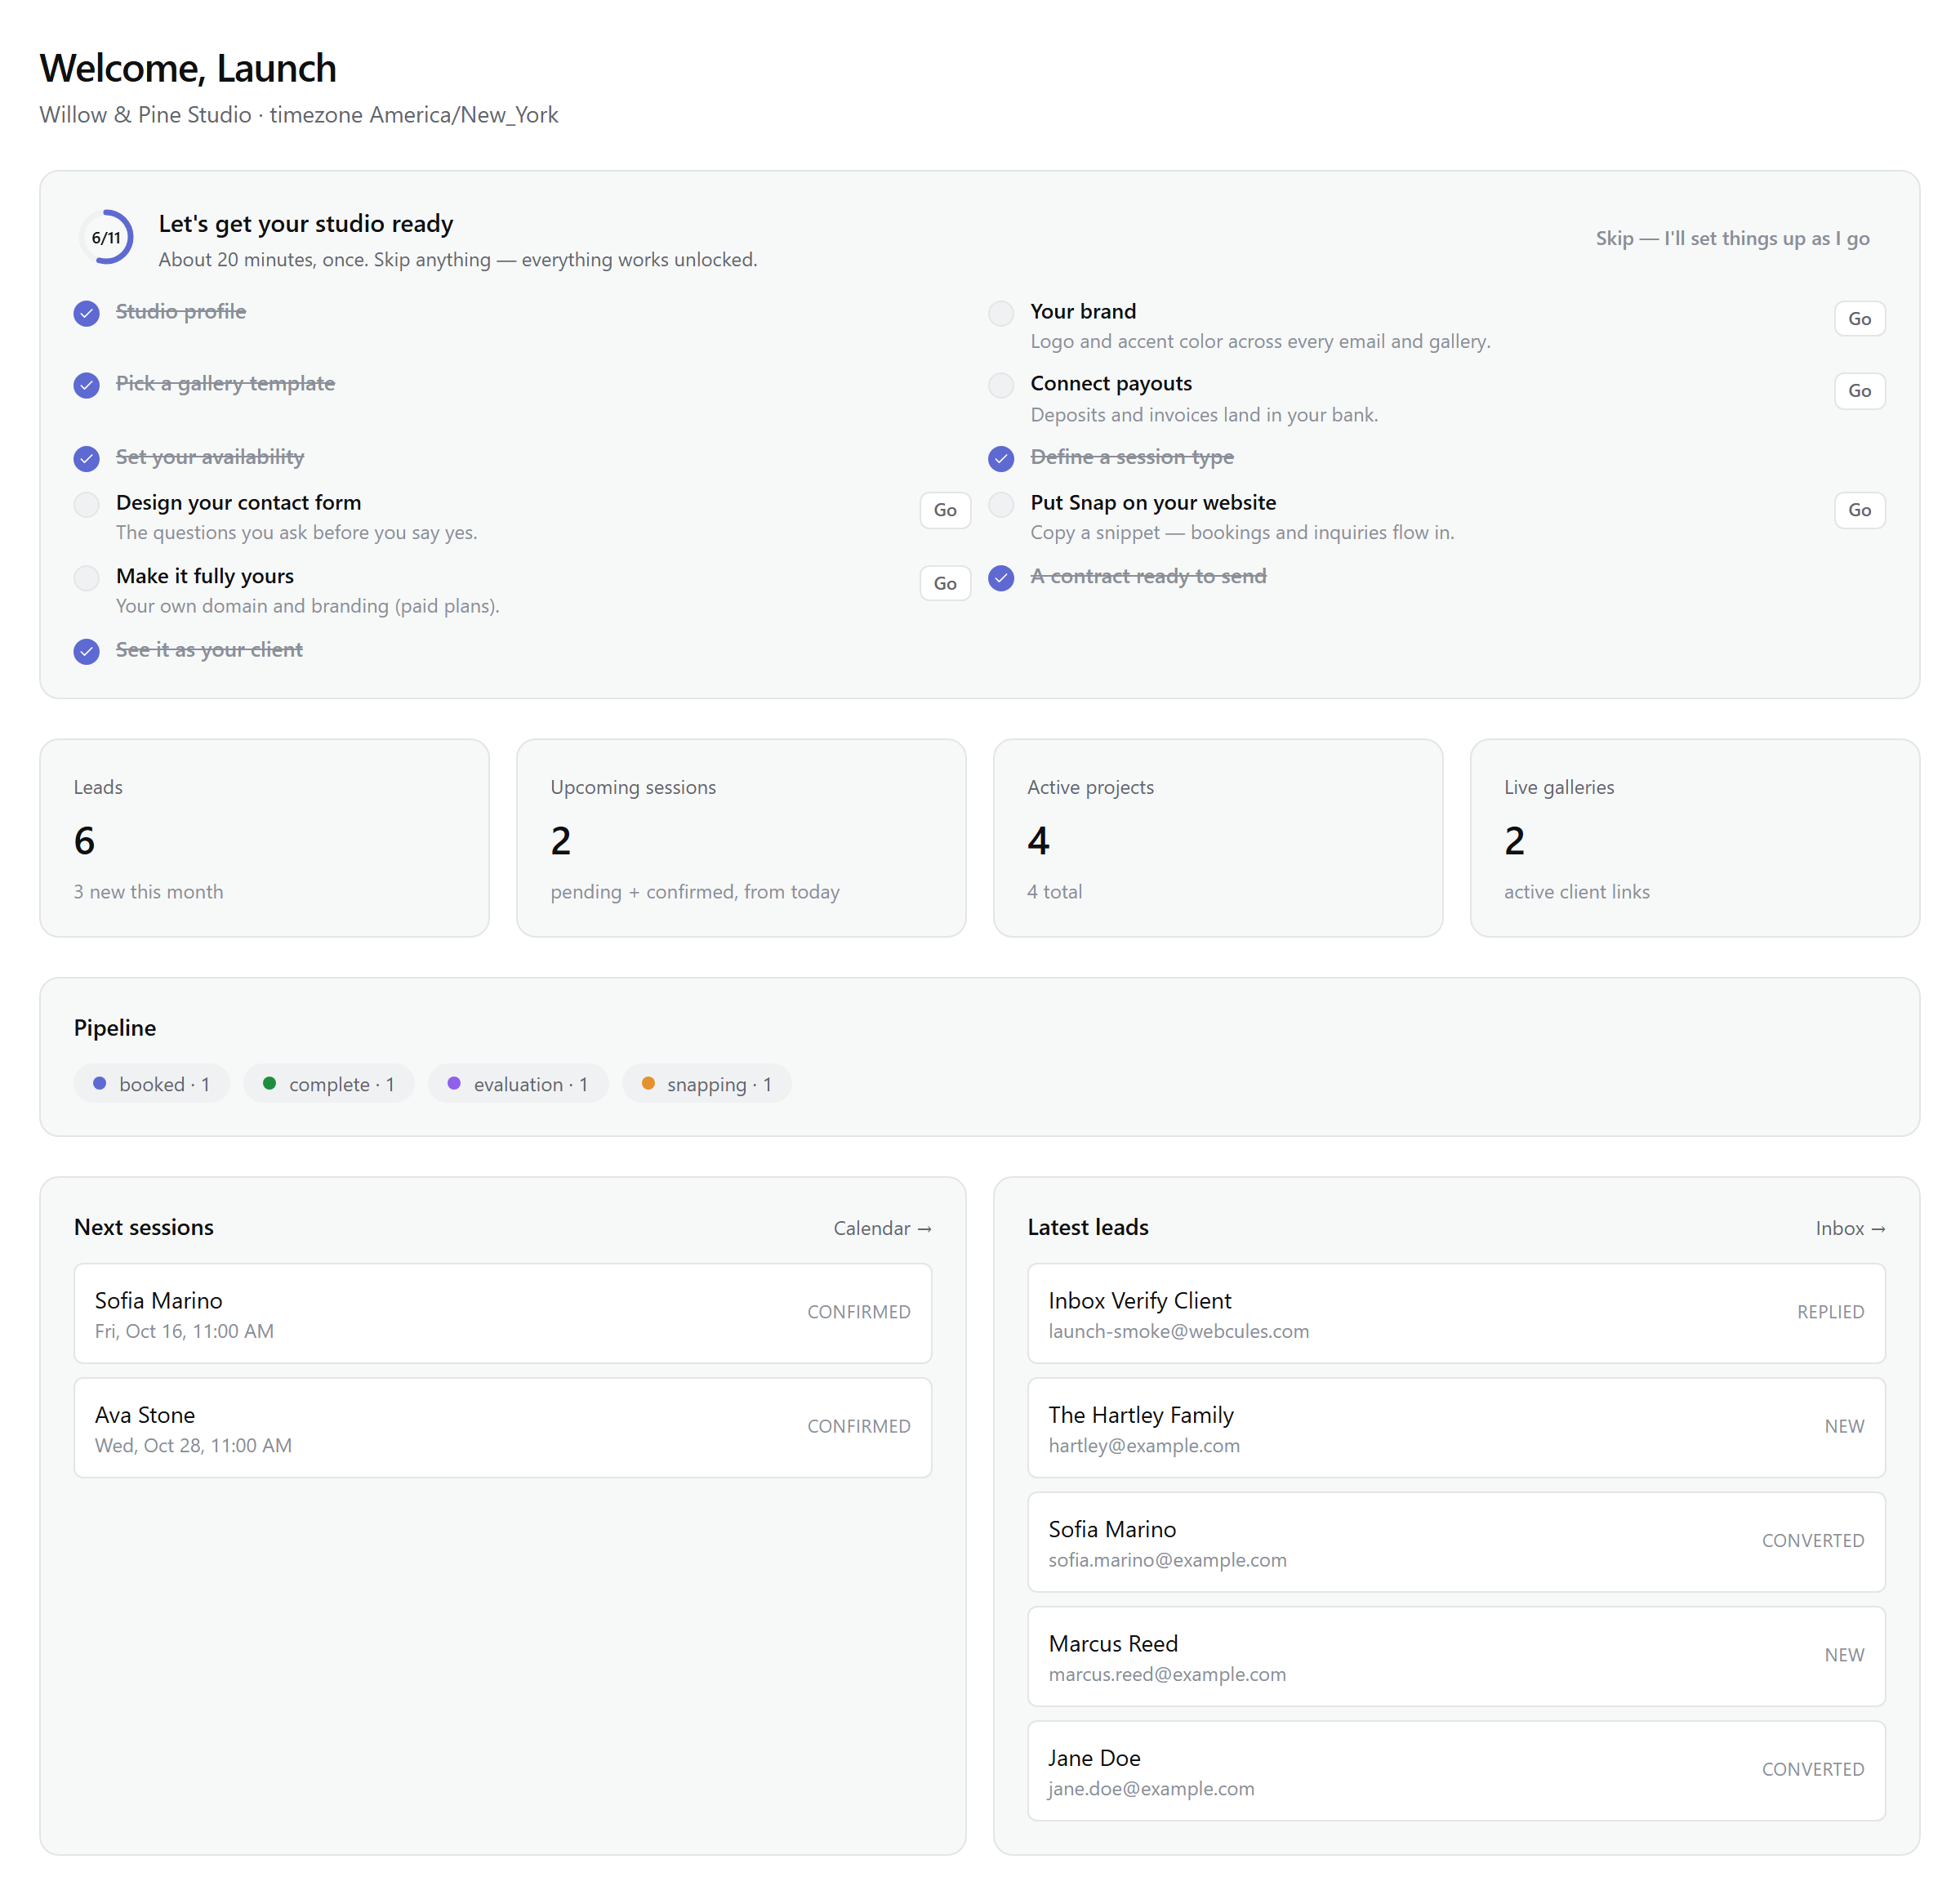Toggle the Set your availability checkmark
1960x1895 pixels.
click(87, 459)
